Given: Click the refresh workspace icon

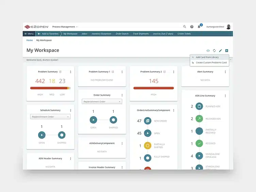Looking at the screenshot, I should pos(214,51).
